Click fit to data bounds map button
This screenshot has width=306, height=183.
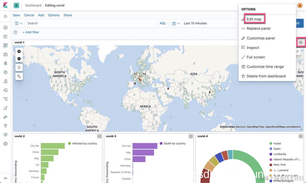point(19,67)
